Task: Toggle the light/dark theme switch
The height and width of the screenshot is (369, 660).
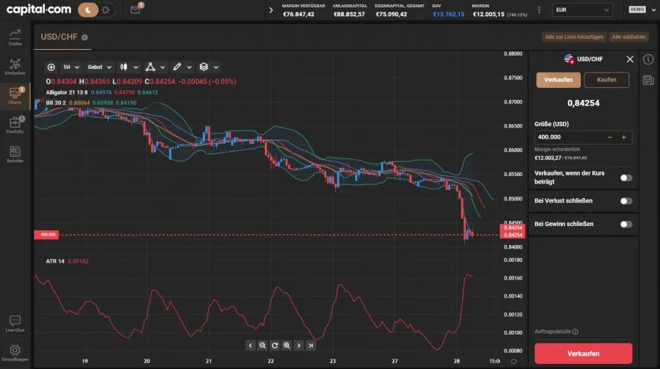Action: [96, 10]
